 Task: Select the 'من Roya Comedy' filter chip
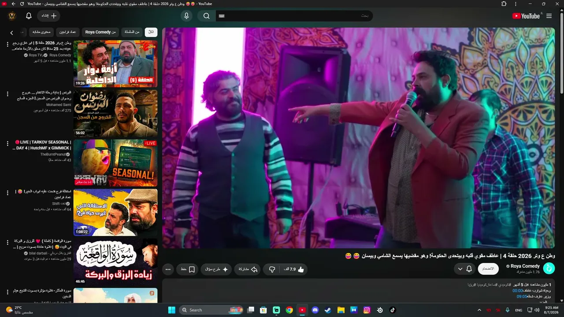(100, 32)
